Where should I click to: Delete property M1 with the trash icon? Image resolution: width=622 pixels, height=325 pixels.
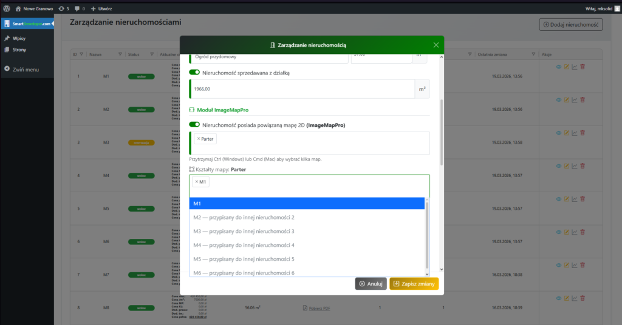[583, 67]
